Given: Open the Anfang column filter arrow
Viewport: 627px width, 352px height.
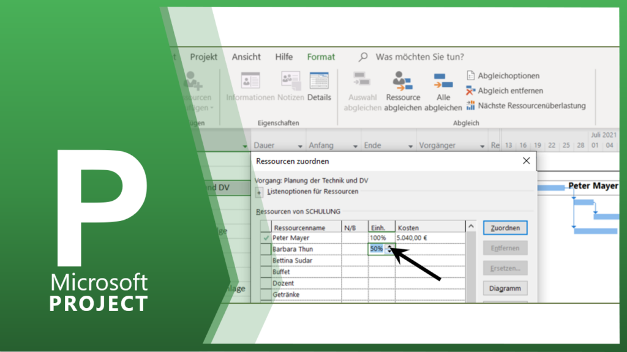Looking at the screenshot, I should [x=355, y=146].
